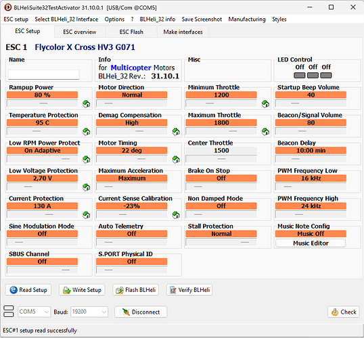Viewport: 364px width, 338px height.
Task: Open the Music Editor
Action: (311, 243)
